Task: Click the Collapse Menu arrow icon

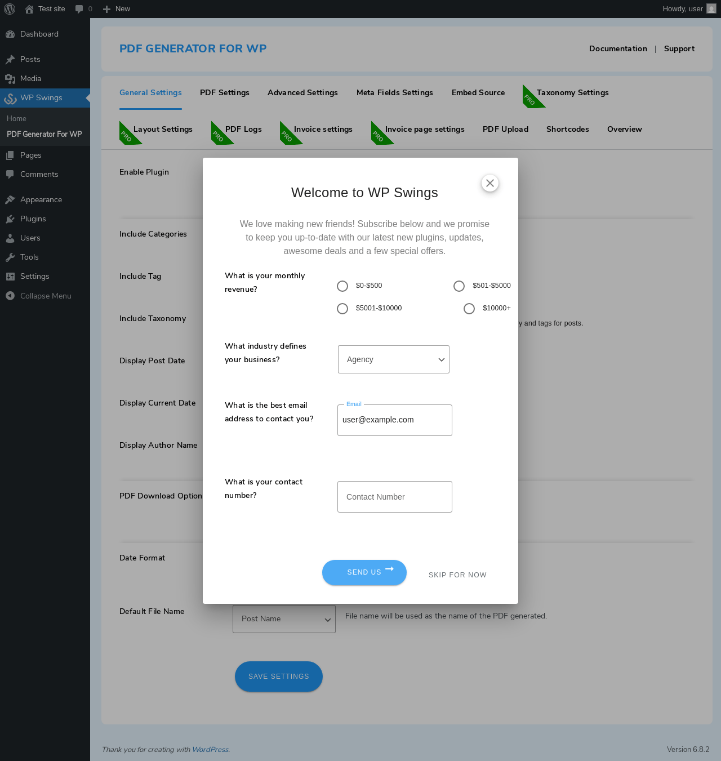Action: click(10, 296)
